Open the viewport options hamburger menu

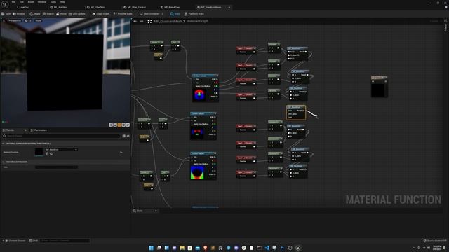[x=4, y=20]
